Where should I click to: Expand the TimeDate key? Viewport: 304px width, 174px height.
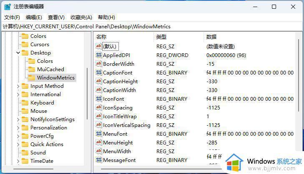[x=18, y=161]
